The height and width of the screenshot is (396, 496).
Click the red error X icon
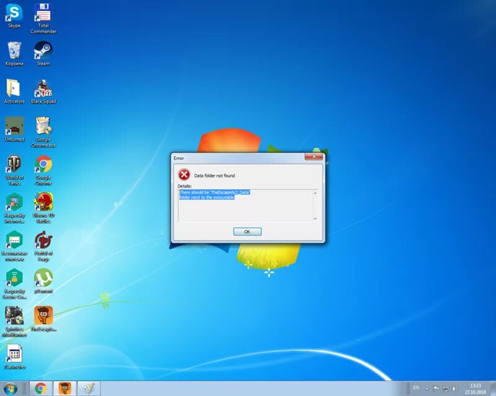184,174
